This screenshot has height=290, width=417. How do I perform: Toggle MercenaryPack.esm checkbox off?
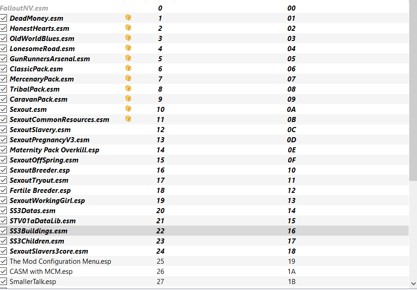3,79
